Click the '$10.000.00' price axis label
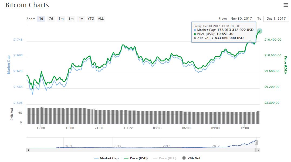The height and width of the screenshot is (162, 291). coord(273,55)
